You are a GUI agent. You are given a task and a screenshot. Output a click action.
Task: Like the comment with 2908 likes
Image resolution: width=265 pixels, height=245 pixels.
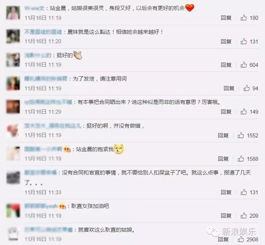(241, 239)
